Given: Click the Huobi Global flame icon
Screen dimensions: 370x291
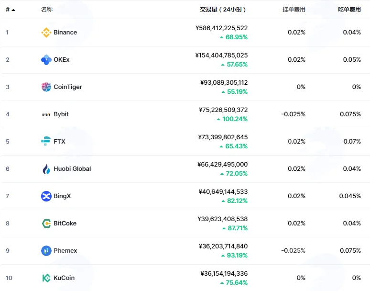Looking at the screenshot, I should point(46,169).
